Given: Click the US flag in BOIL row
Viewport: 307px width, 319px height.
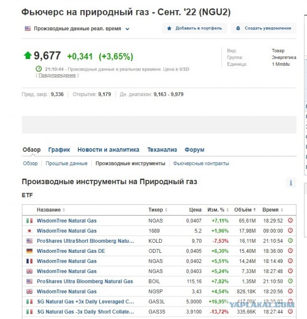Looking at the screenshot, I should pos(29,282).
